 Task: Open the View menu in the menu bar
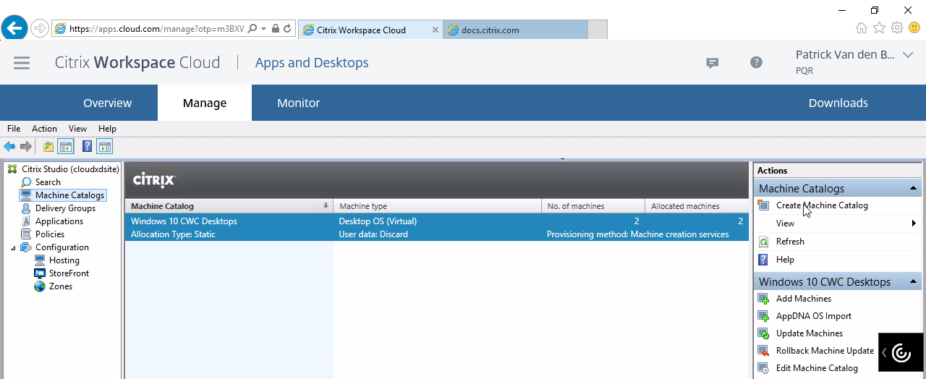coord(77,129)
